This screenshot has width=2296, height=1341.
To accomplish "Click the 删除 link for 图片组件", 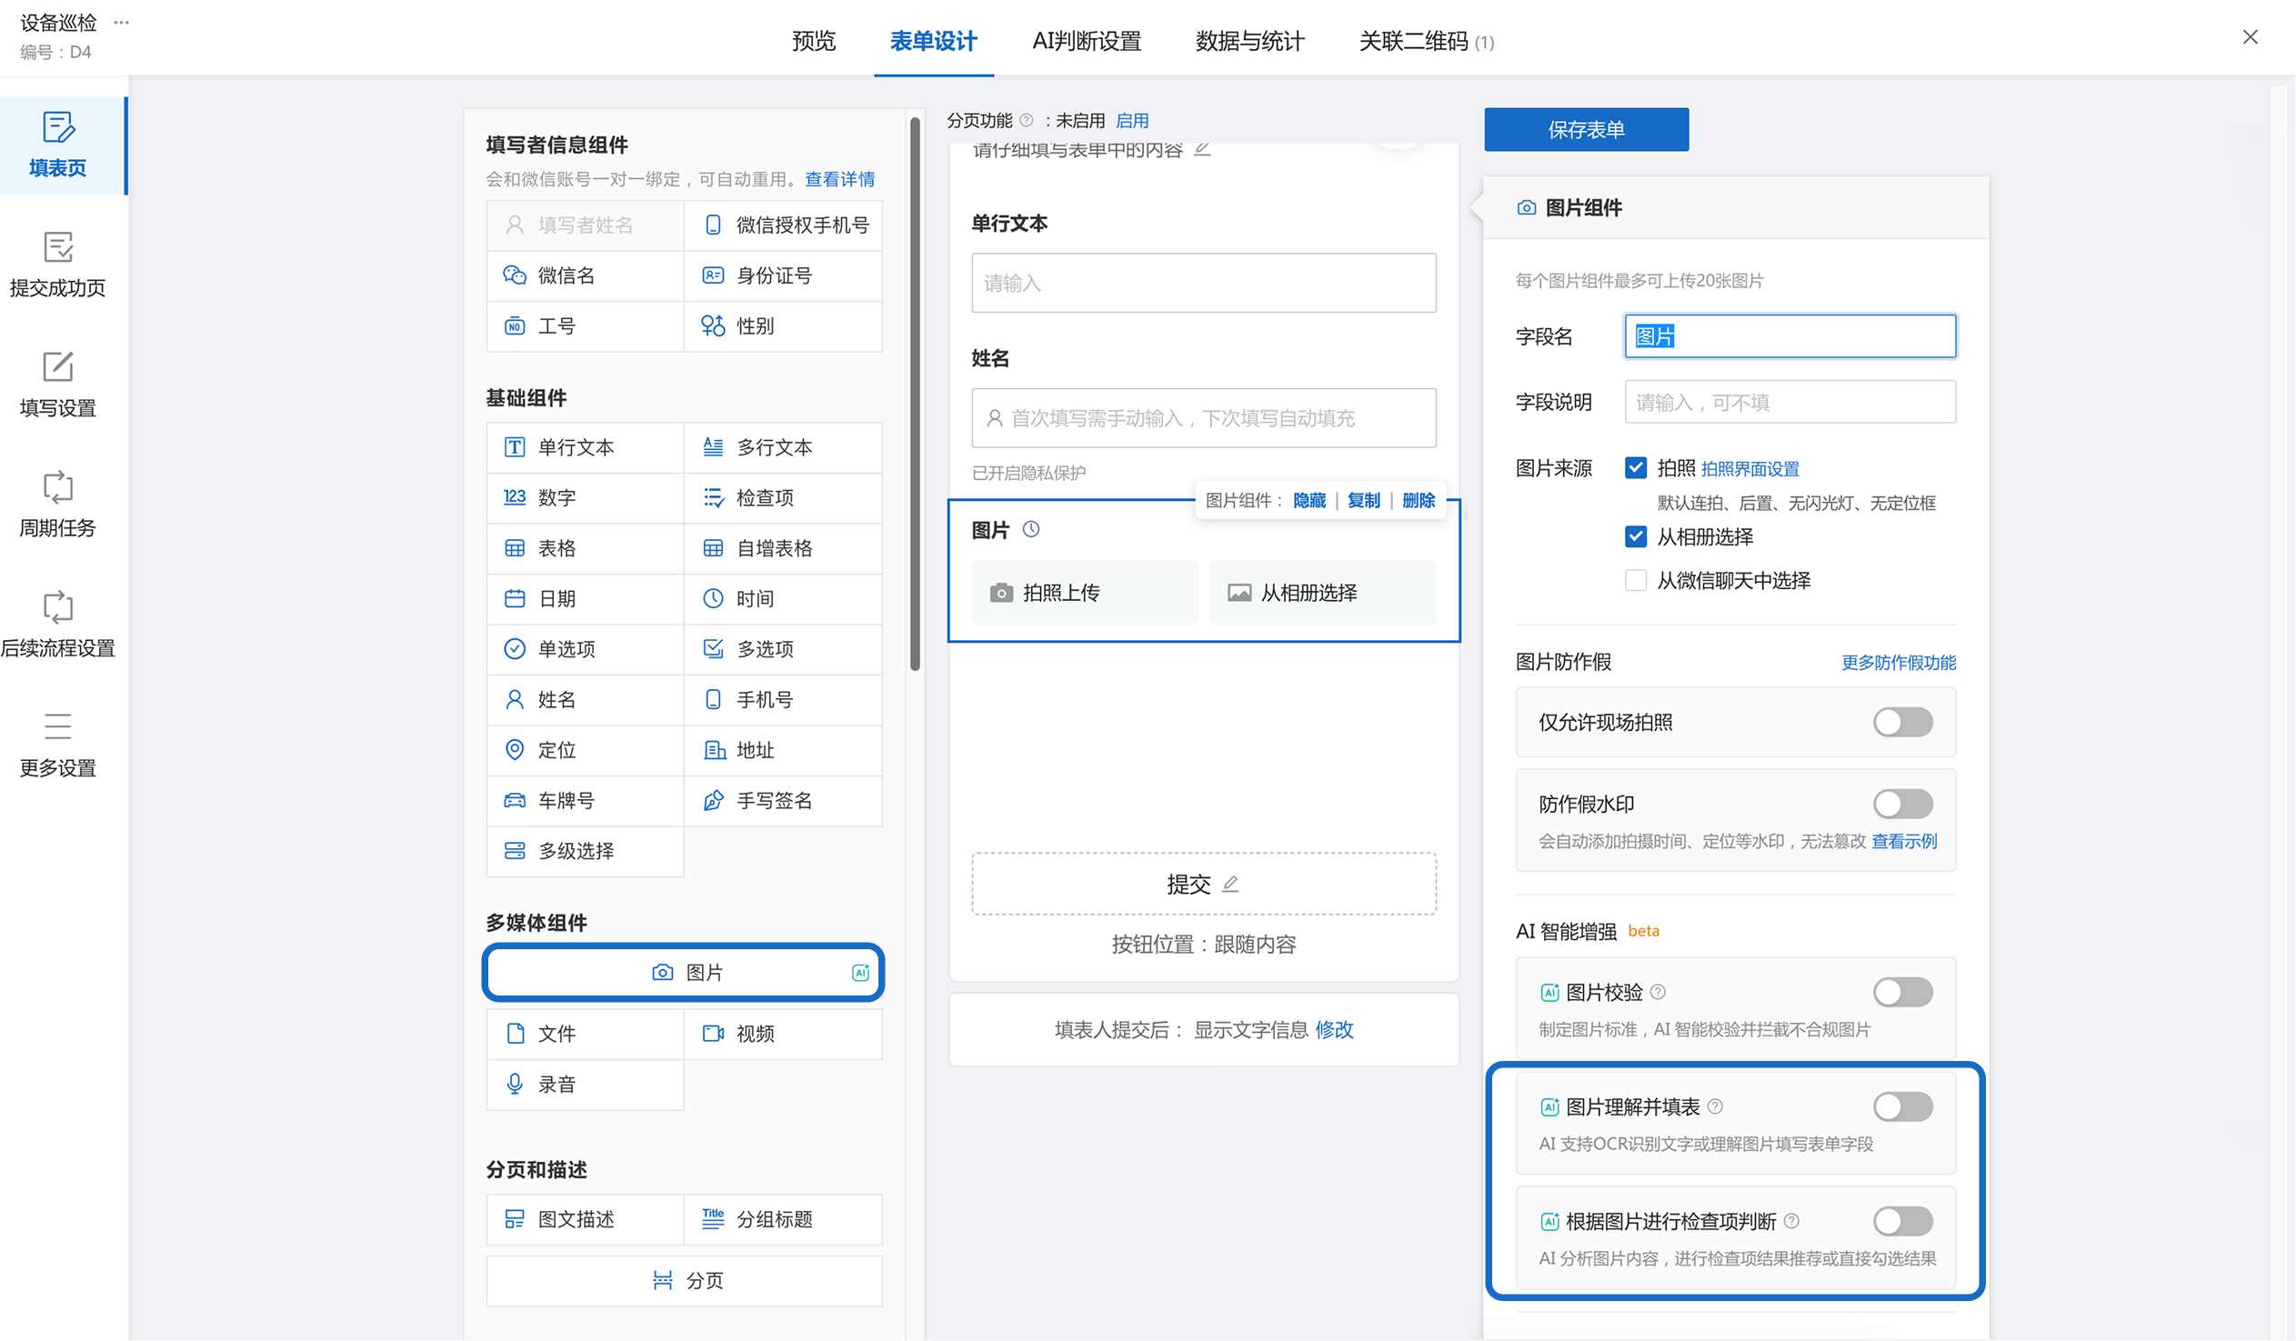I will click(1419, 500).
